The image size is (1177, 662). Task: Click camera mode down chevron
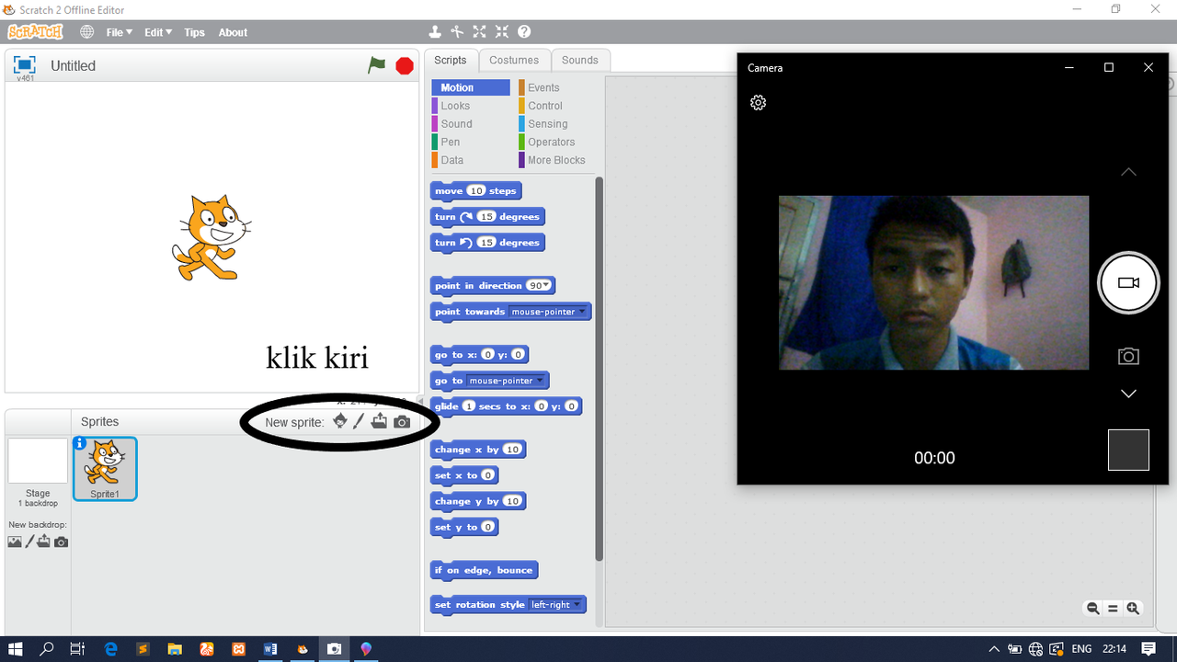click(1128, 394)
